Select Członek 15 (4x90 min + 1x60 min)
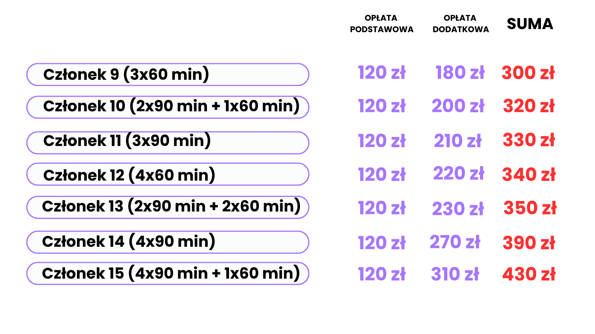 168,273
